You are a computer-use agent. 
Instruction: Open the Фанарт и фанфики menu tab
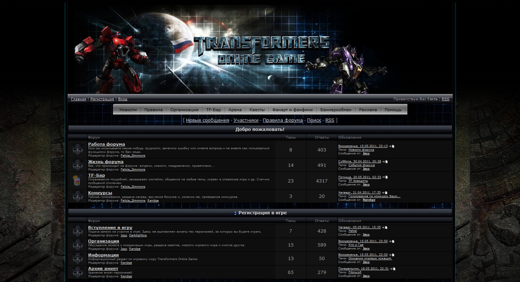click(x=292, y=110)
